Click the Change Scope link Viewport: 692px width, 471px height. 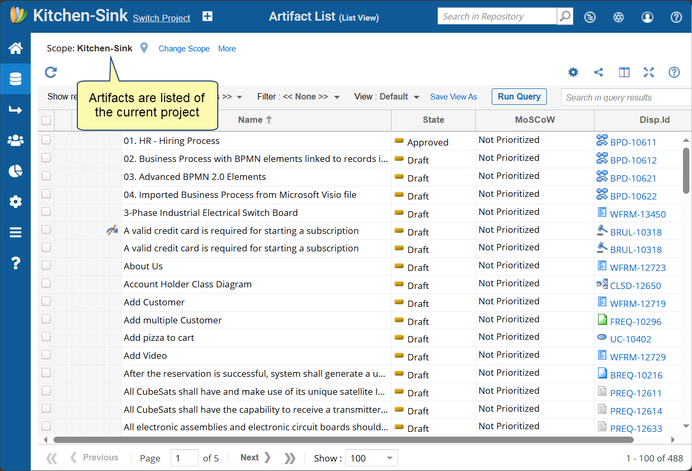[184, 49]
